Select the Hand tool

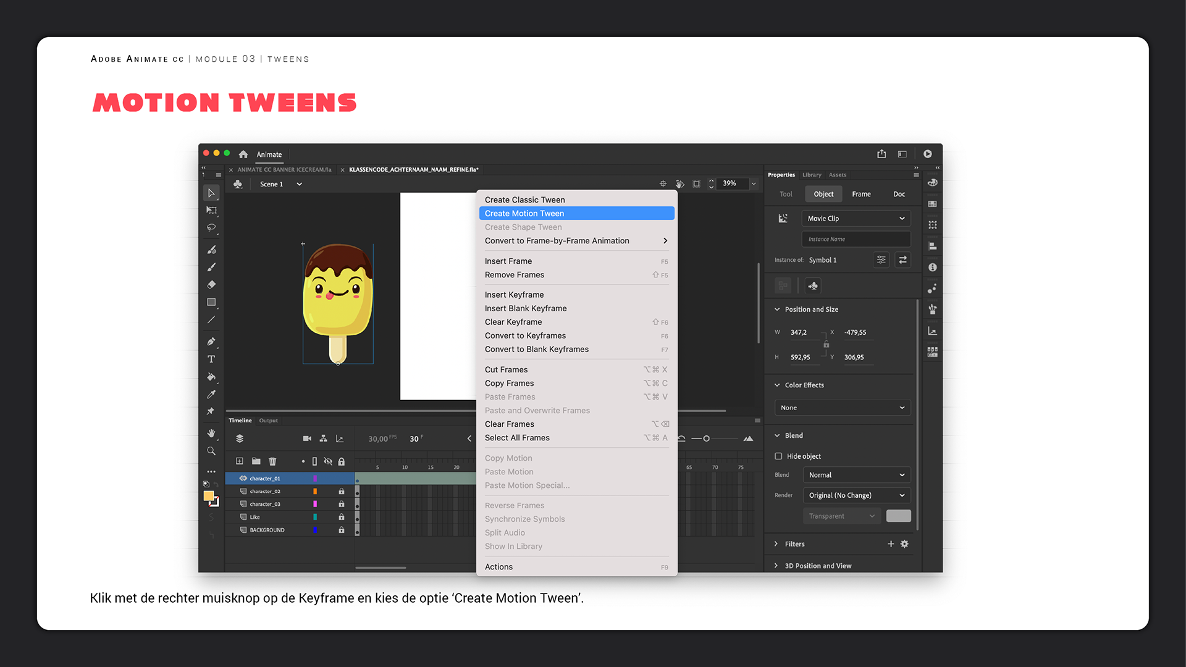pos(211,434)
